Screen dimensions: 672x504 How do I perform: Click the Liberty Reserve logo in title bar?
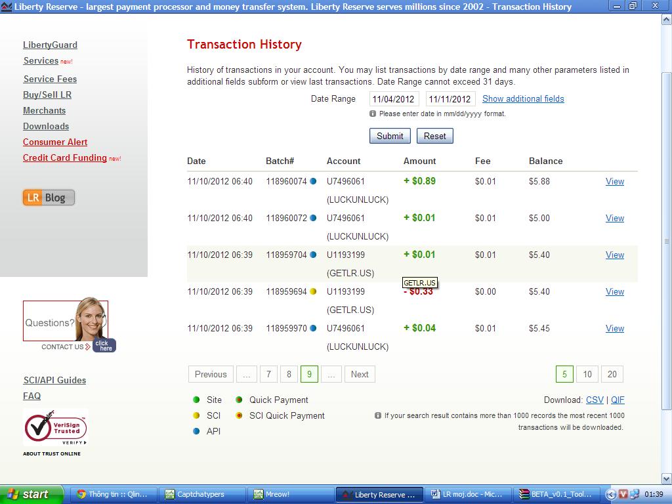(x=6, y=7)
